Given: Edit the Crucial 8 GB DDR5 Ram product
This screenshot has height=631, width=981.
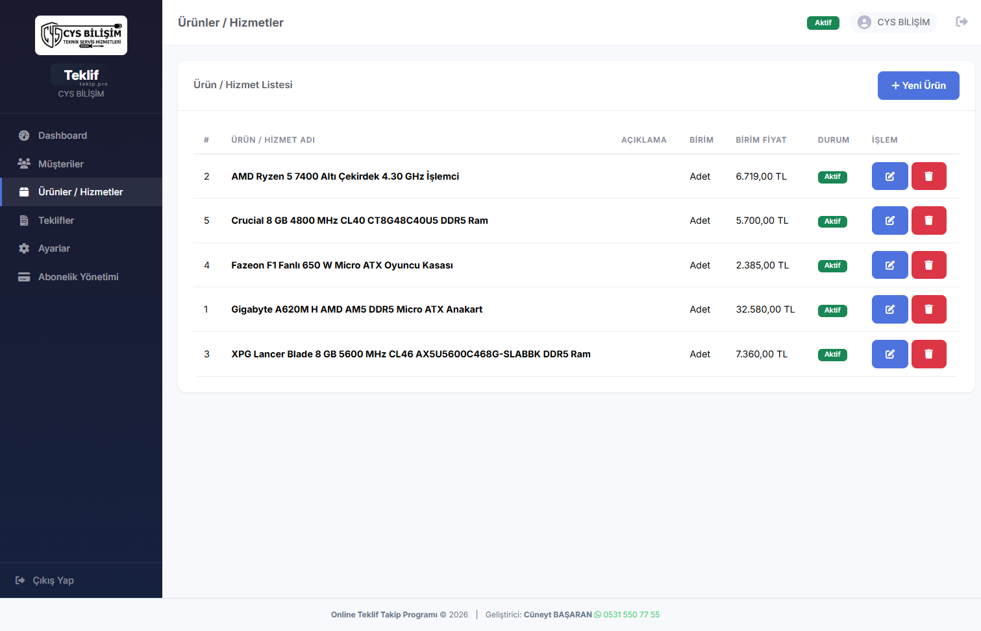Looking at the screenshot, I should (890, 220).
